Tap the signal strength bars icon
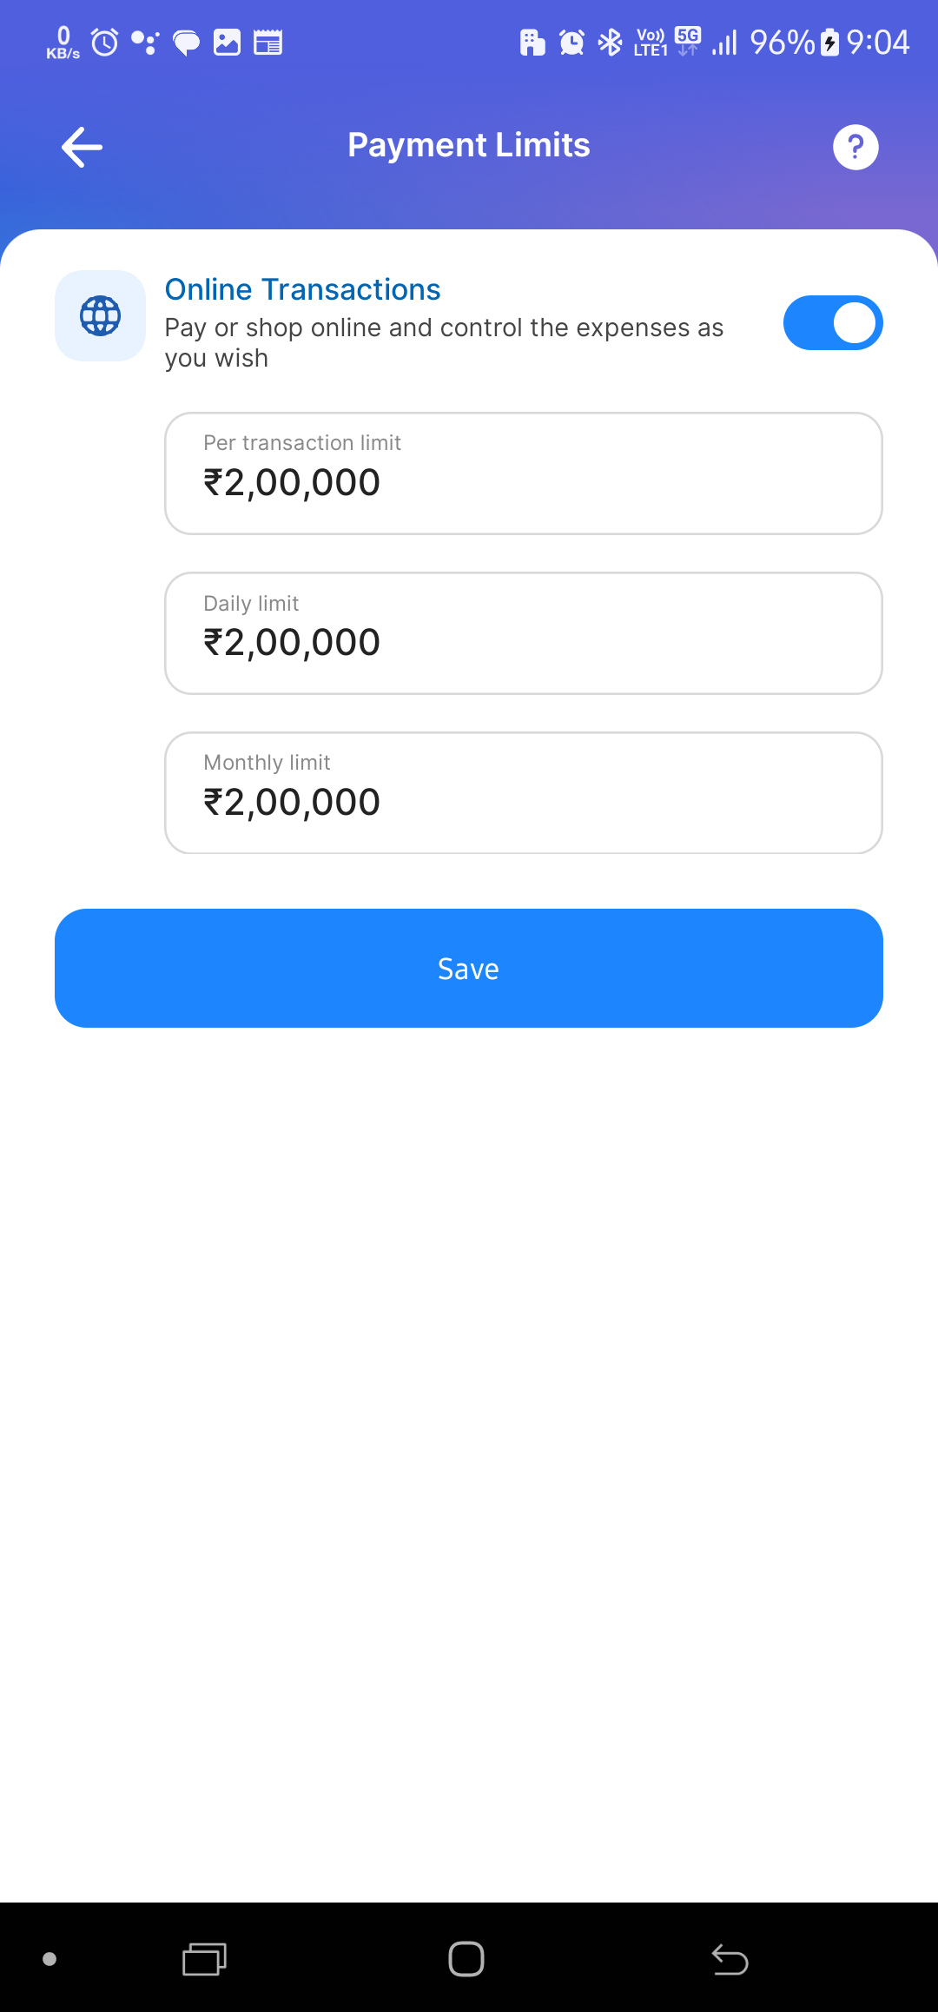 pos(724,42)
